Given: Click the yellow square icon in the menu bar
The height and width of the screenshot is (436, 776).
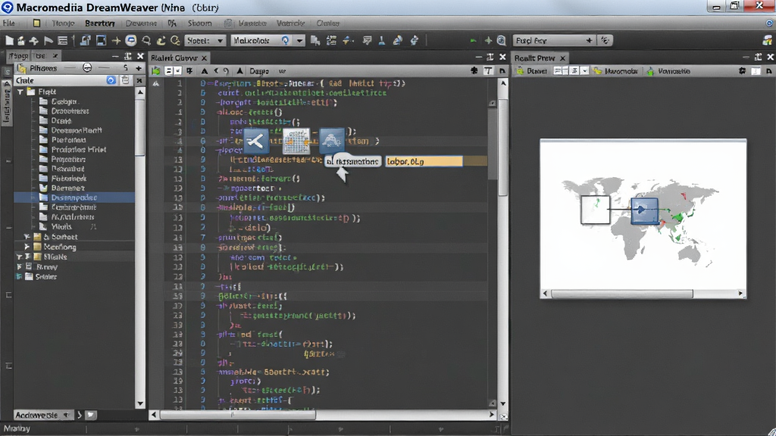Looking at the screenshot, I should [36, 23].
